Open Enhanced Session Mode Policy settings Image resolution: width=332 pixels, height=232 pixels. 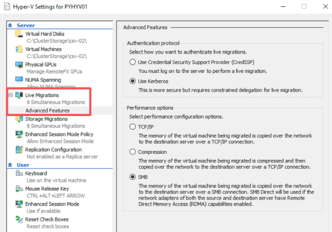click(x=59, y=134)
